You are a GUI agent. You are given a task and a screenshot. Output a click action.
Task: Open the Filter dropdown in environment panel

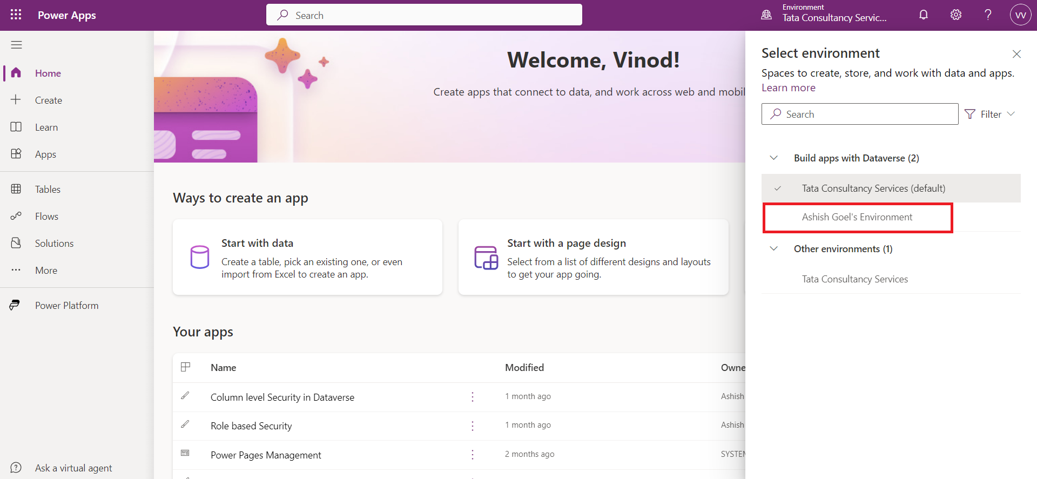pyautogui.click(x=990, y=114)
